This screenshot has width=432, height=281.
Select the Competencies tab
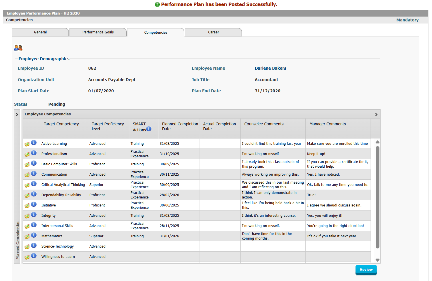tap(156, 33)
